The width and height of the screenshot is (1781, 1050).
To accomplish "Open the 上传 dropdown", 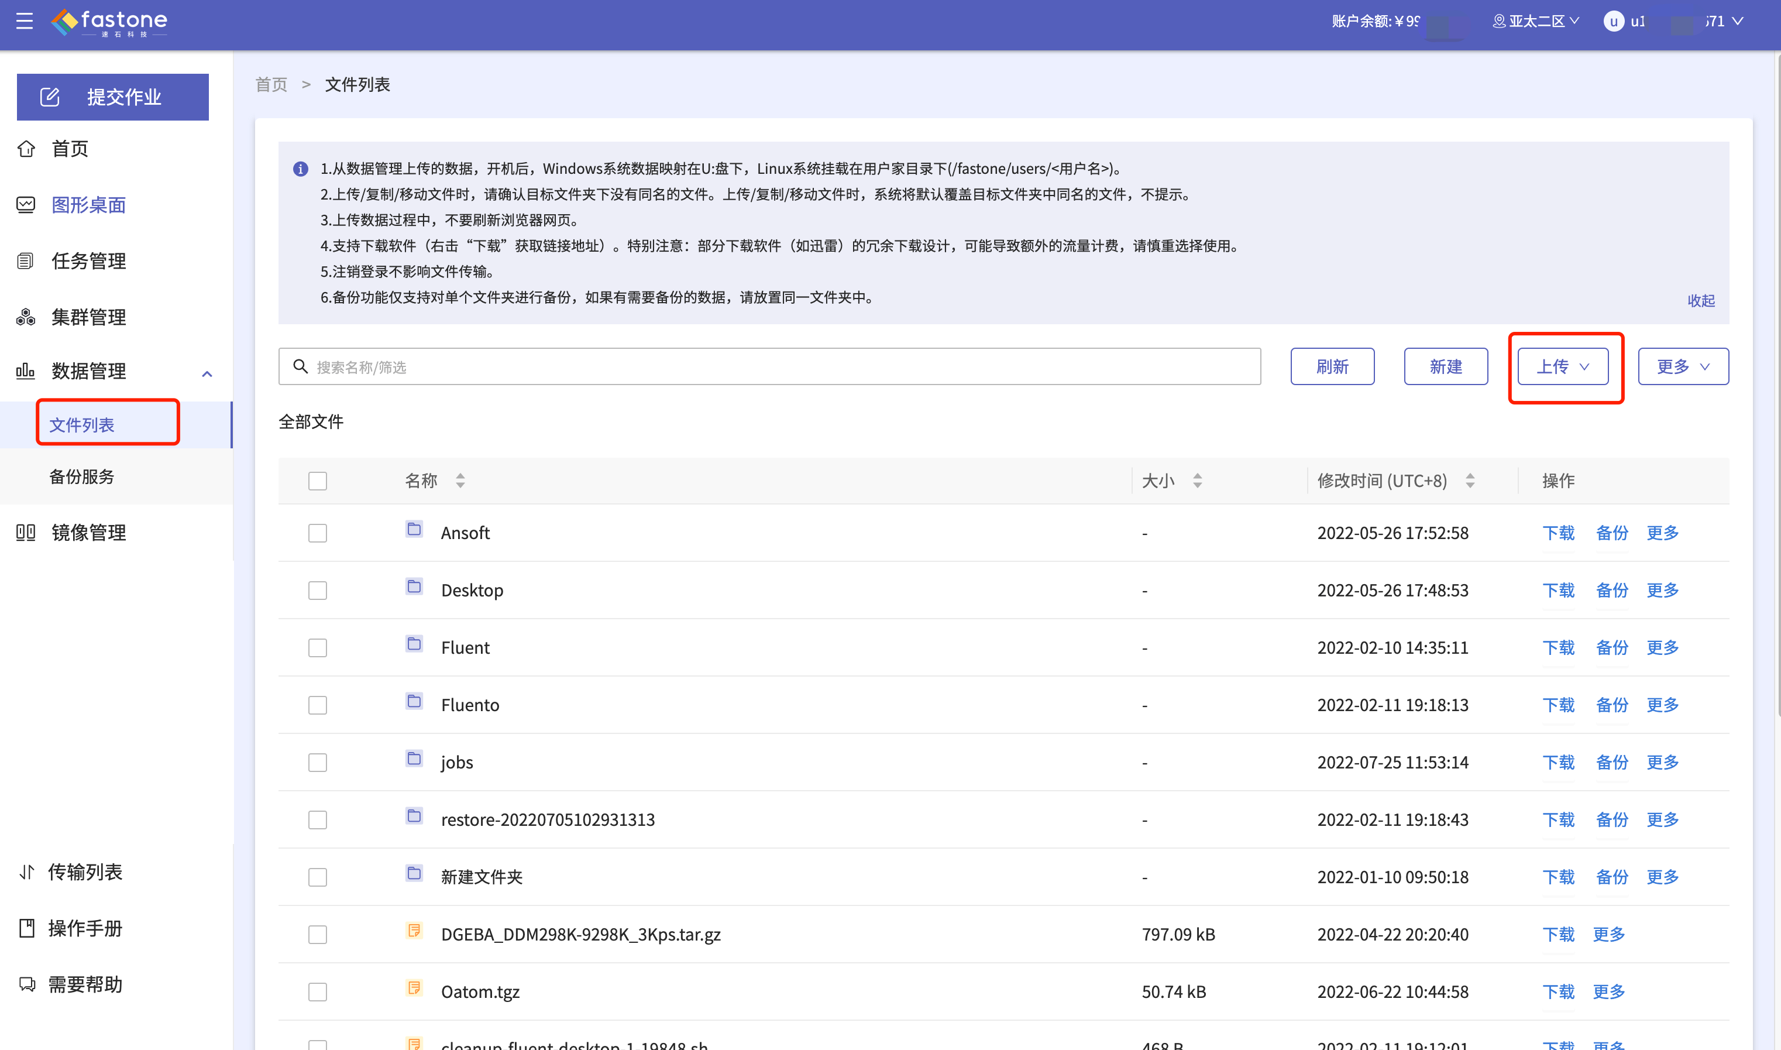I will [x=1562, y=366].
